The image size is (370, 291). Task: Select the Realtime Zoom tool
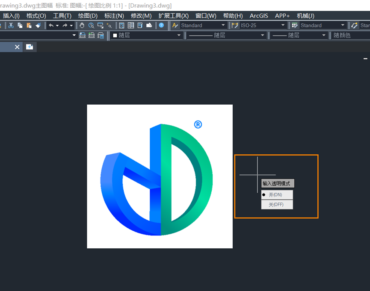(91, 26)
